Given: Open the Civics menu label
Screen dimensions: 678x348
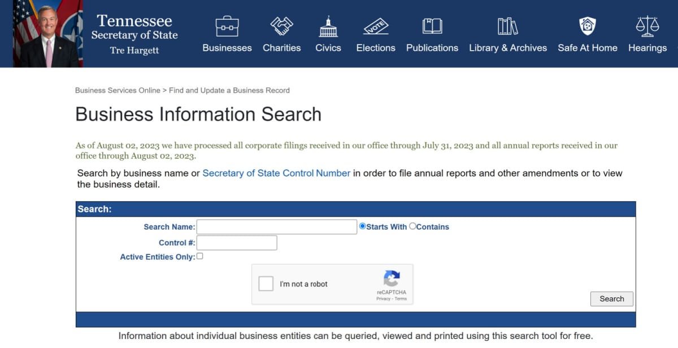Looking at the screenshot, I should point(328,48).
